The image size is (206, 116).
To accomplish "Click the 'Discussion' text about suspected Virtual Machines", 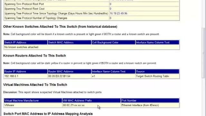I will (52, 92).
